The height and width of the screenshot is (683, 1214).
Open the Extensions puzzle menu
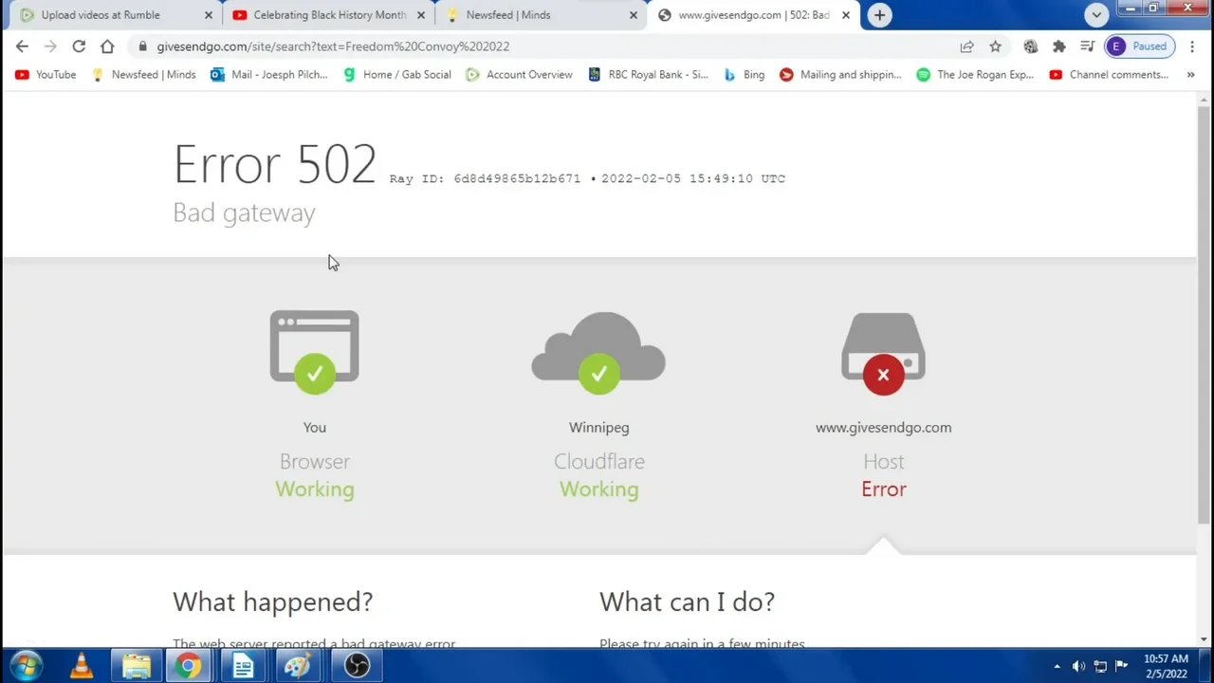(x=1058, y=46)
